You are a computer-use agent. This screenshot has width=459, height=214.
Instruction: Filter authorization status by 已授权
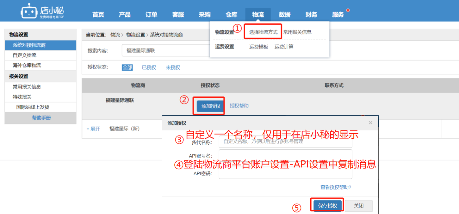click(149, 67)
